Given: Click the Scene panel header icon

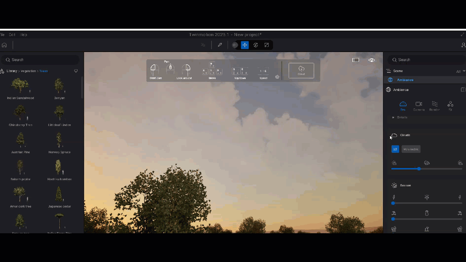Looking at the screenshot, I should [389, 71].
